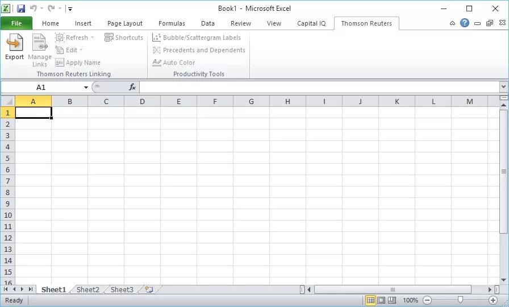Open Customize Quick Access Toolbar dropdown
Image resolution: width=509 pixels, height=307 pixels.
point(70,9)
